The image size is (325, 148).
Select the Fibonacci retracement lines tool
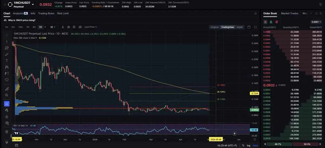7,48
